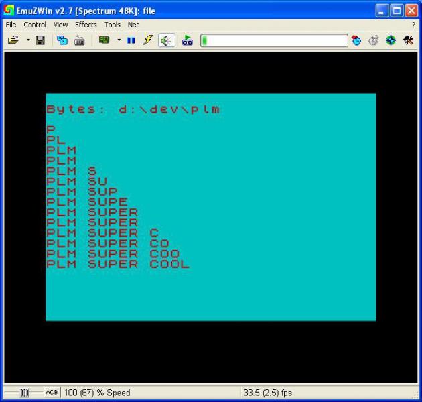Click the yellow lightning bolt icon
The width and height of the screenshot is (422, 402).
point(148,40)
